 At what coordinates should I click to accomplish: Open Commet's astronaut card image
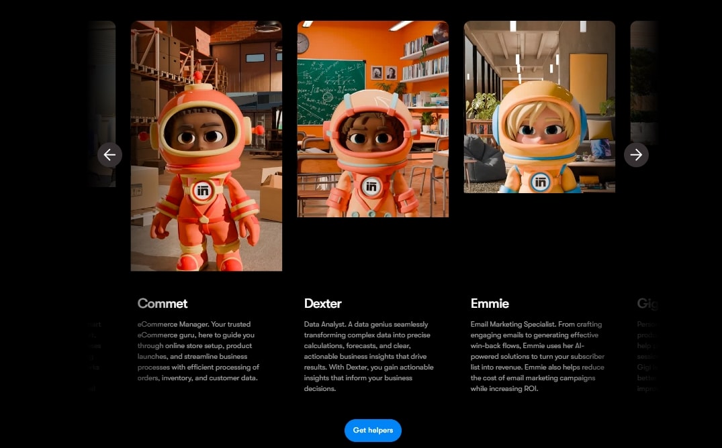[x=206, y=146]
